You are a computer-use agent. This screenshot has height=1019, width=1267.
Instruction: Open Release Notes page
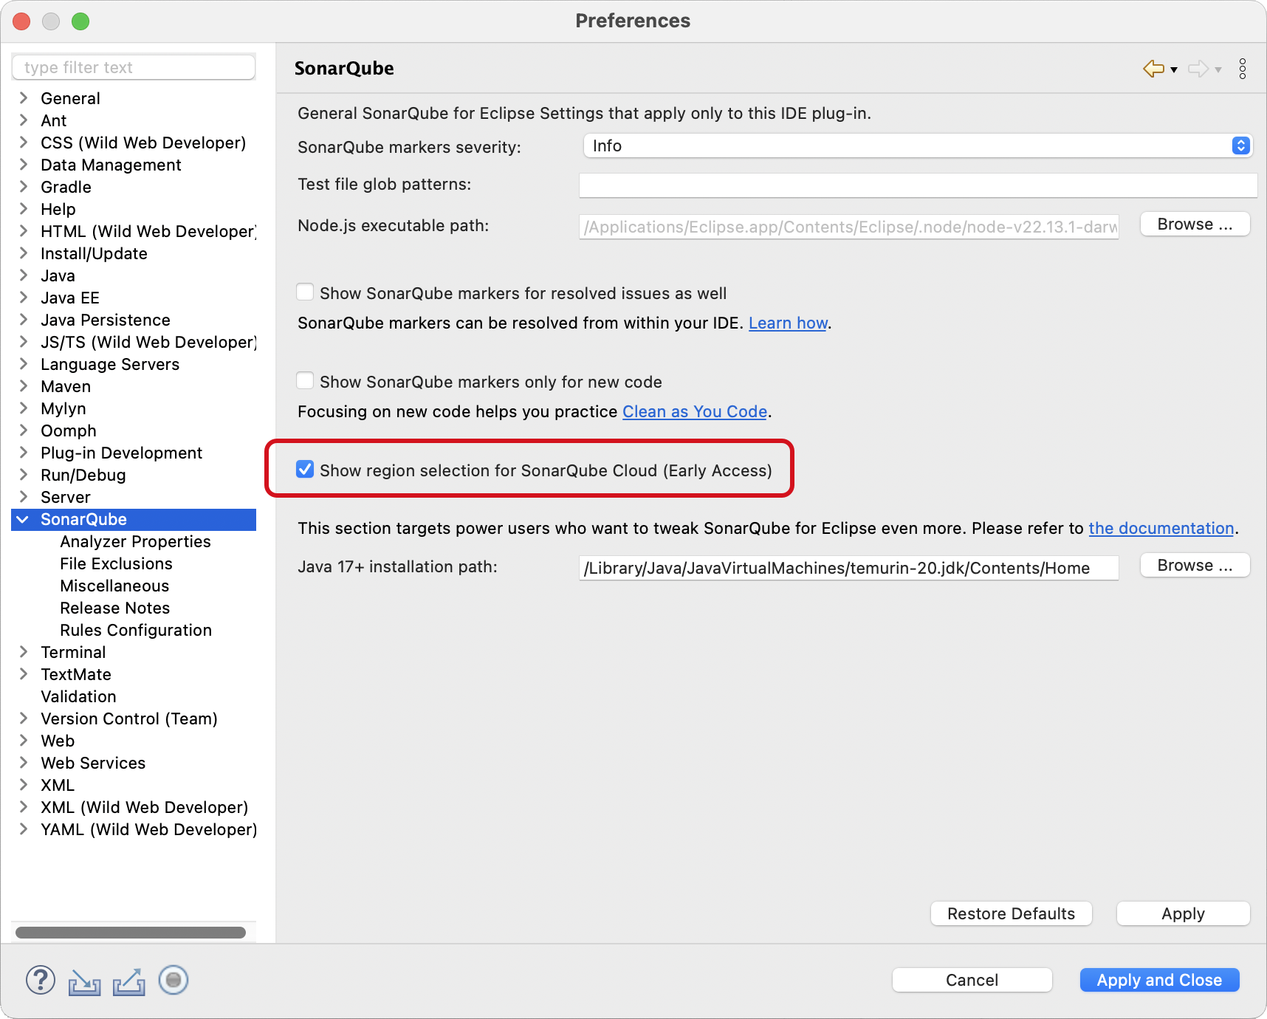[114, 608]
